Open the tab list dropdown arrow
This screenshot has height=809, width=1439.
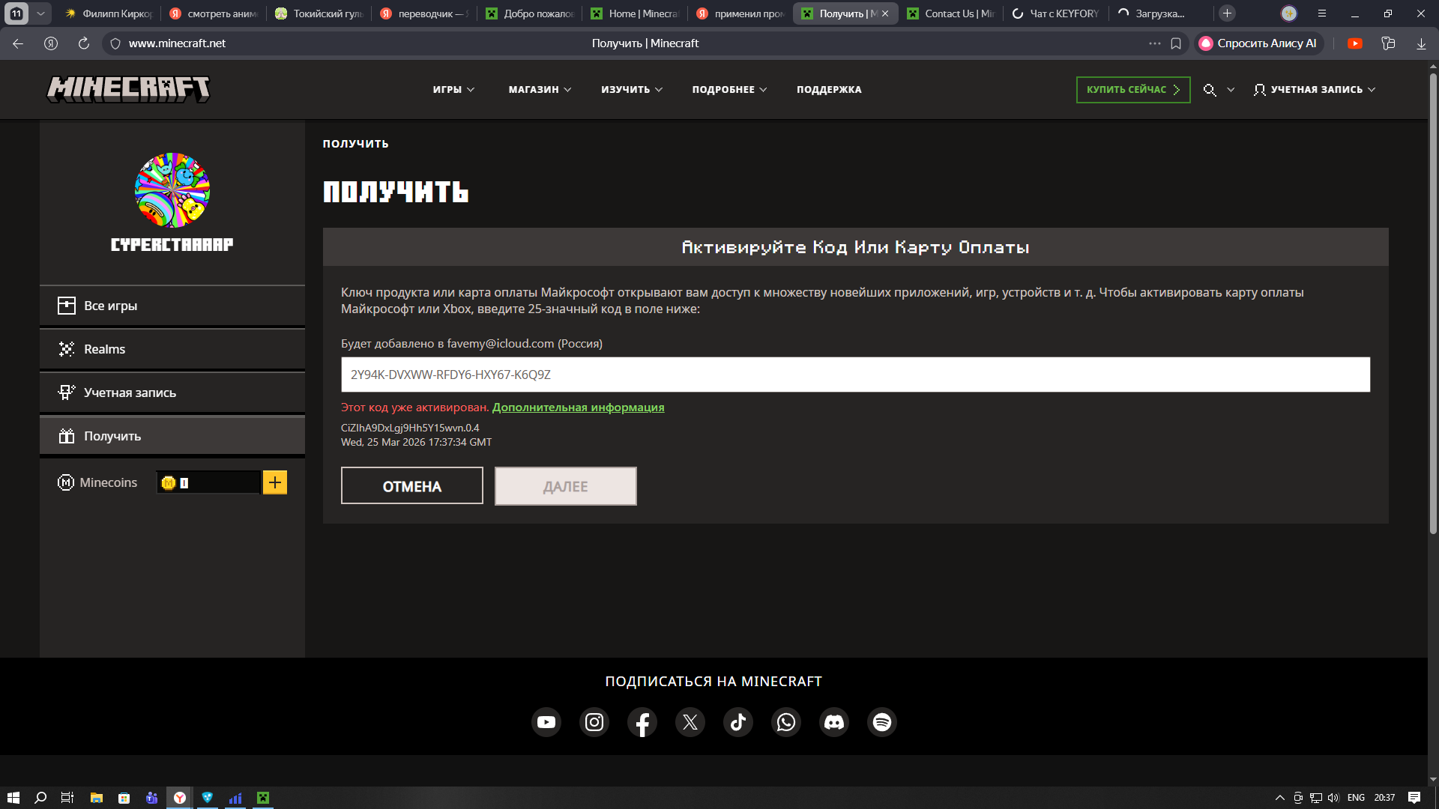[x=40, y=13]
